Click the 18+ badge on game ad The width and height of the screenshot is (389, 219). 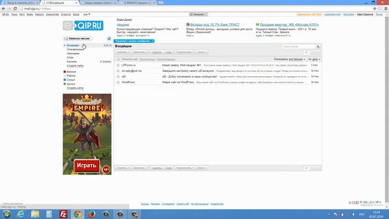pos(106,169)
